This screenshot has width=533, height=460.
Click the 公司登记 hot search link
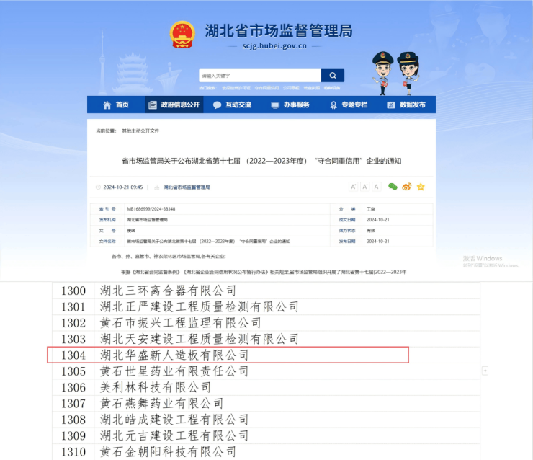pos(291,88)
